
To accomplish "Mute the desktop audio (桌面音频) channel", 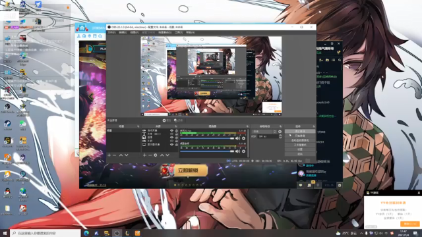I will click(x=237, y=151).
